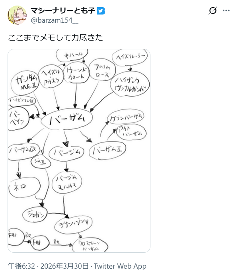Click the キハール bubble at image top

pyautogui.click(x=72, y=55)
